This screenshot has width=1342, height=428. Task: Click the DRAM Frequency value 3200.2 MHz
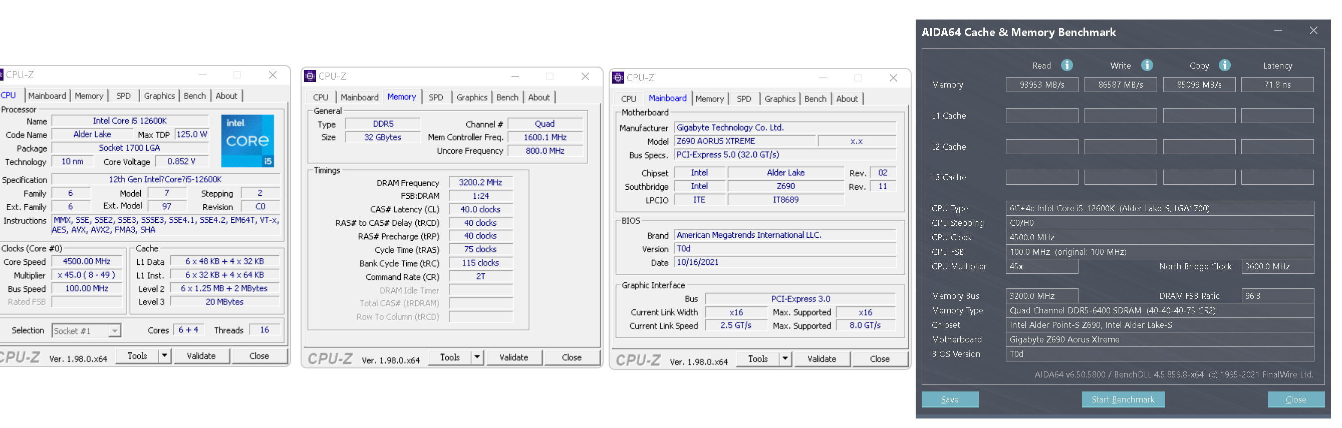tap(480, 182)
